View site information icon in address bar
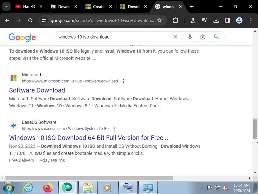 tap(44, 20)
